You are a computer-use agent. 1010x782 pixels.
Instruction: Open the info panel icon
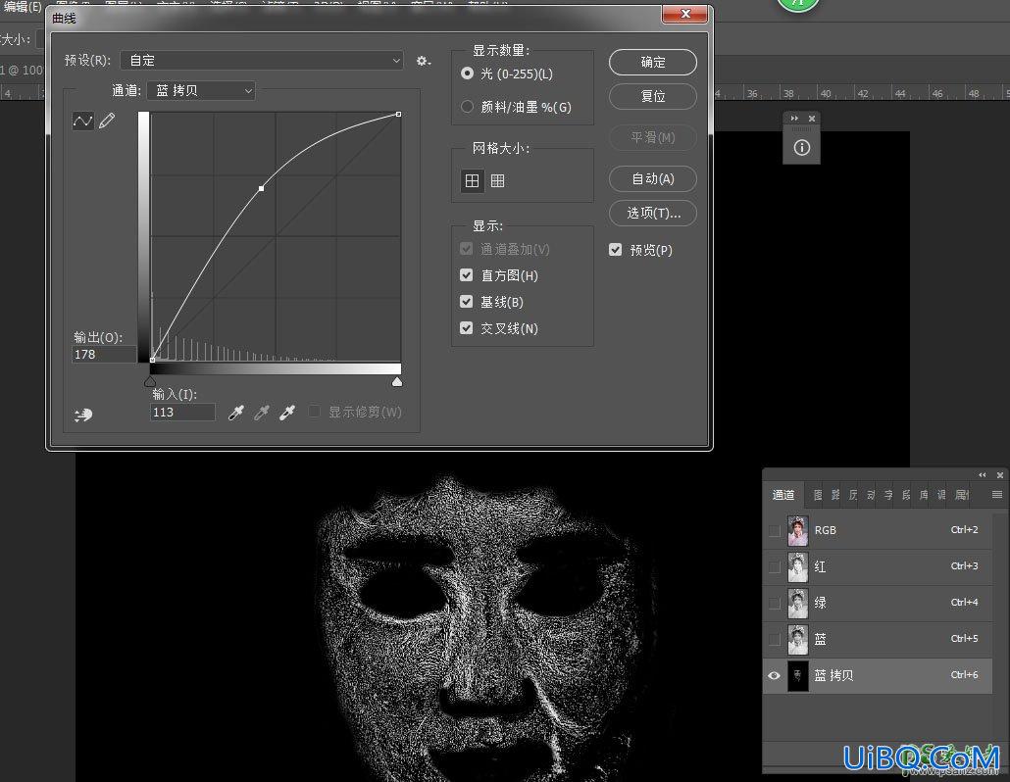click(802, 147)
